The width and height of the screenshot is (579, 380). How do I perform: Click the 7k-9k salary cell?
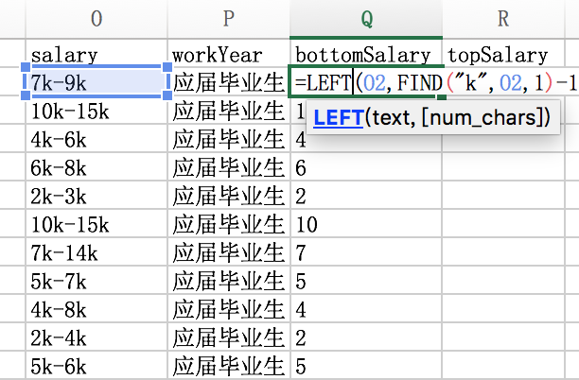click(x=96, y=83)
